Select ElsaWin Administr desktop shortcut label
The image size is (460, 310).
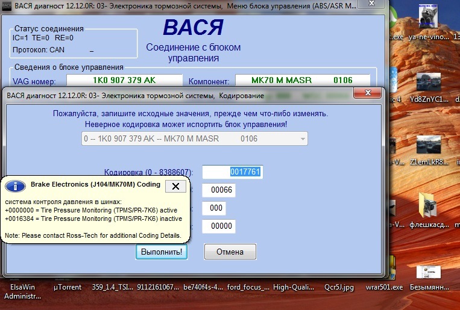click(x=22, y=291)
